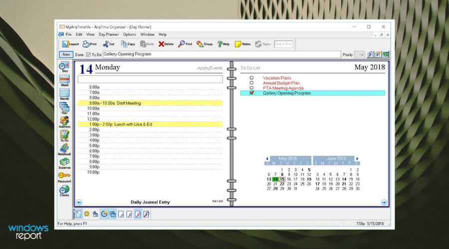Uncheck Gallery Opening Program task
Image resolution: width=449 pixels, height=249 pixels.
pyautogui.click(x=252, y=93)
